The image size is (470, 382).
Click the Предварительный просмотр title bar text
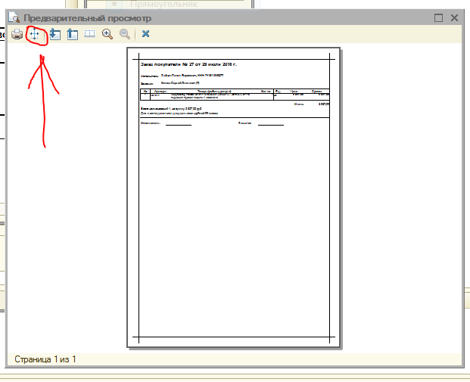pyautogui.click(x=87, y=17)
